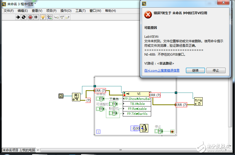Click the loop iteration terminal i

click(x=98, y=132)
